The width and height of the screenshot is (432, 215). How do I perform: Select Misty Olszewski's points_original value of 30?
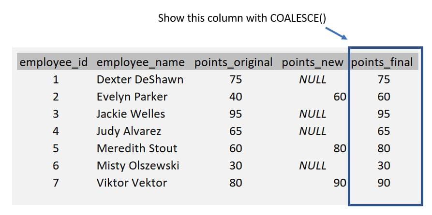236,166
